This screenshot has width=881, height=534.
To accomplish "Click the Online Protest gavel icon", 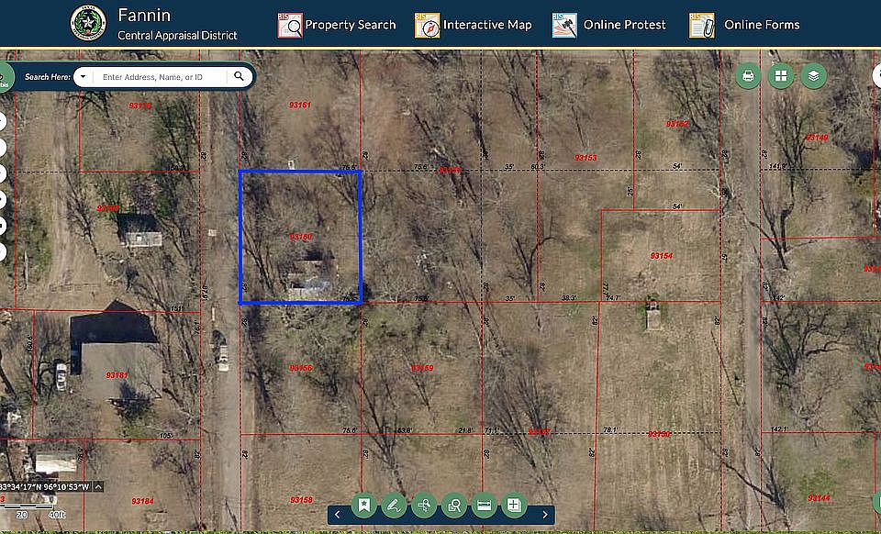I will pos(564,26).
